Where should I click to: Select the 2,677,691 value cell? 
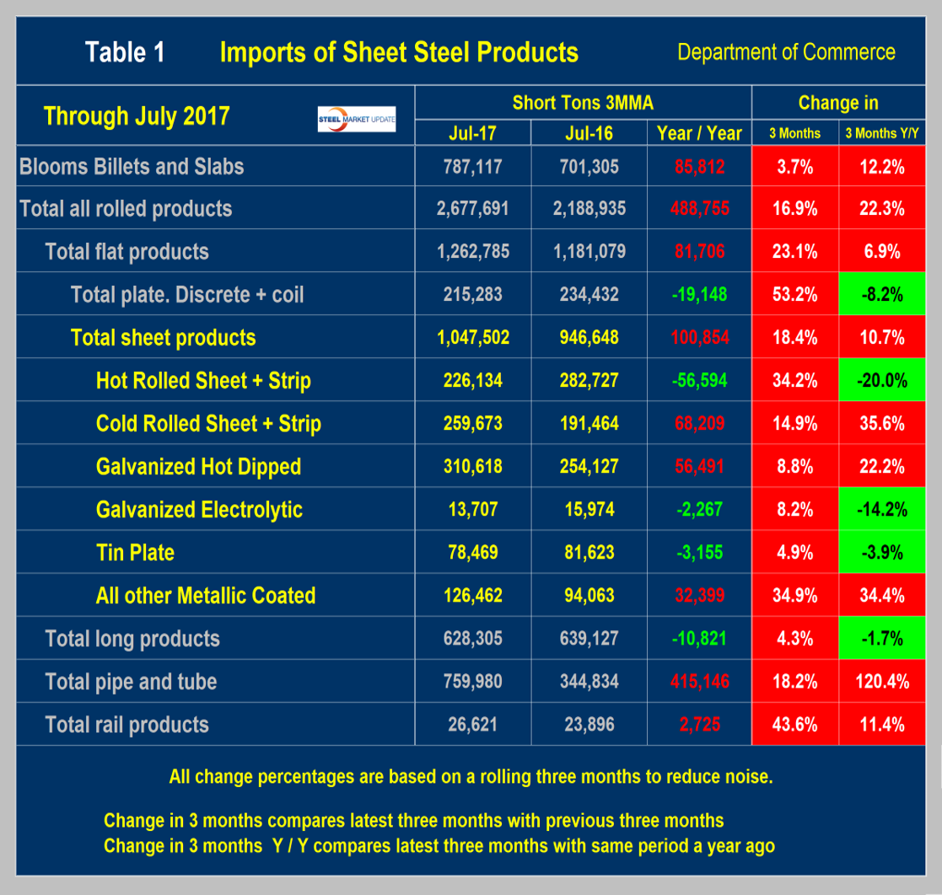click(x=472, y=209)
